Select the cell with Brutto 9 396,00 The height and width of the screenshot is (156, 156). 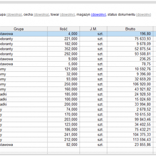point(130,74)
